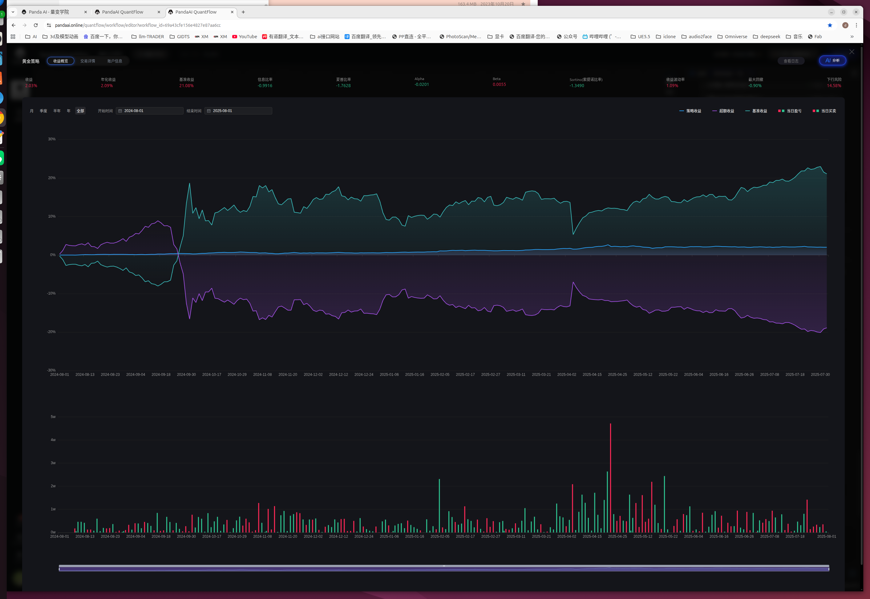This screenshot has height=599, width=870.
Task: Select the 季度 time range
Action: point(43,111)
